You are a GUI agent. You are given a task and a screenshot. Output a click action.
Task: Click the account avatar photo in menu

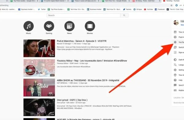click(x=176, y=23)
